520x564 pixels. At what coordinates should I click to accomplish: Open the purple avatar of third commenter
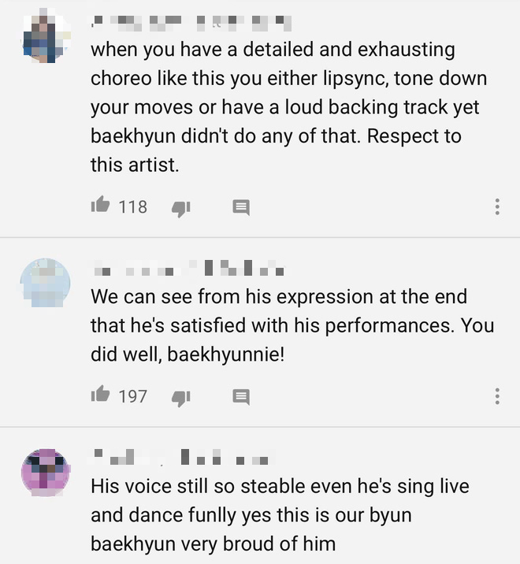46,473
